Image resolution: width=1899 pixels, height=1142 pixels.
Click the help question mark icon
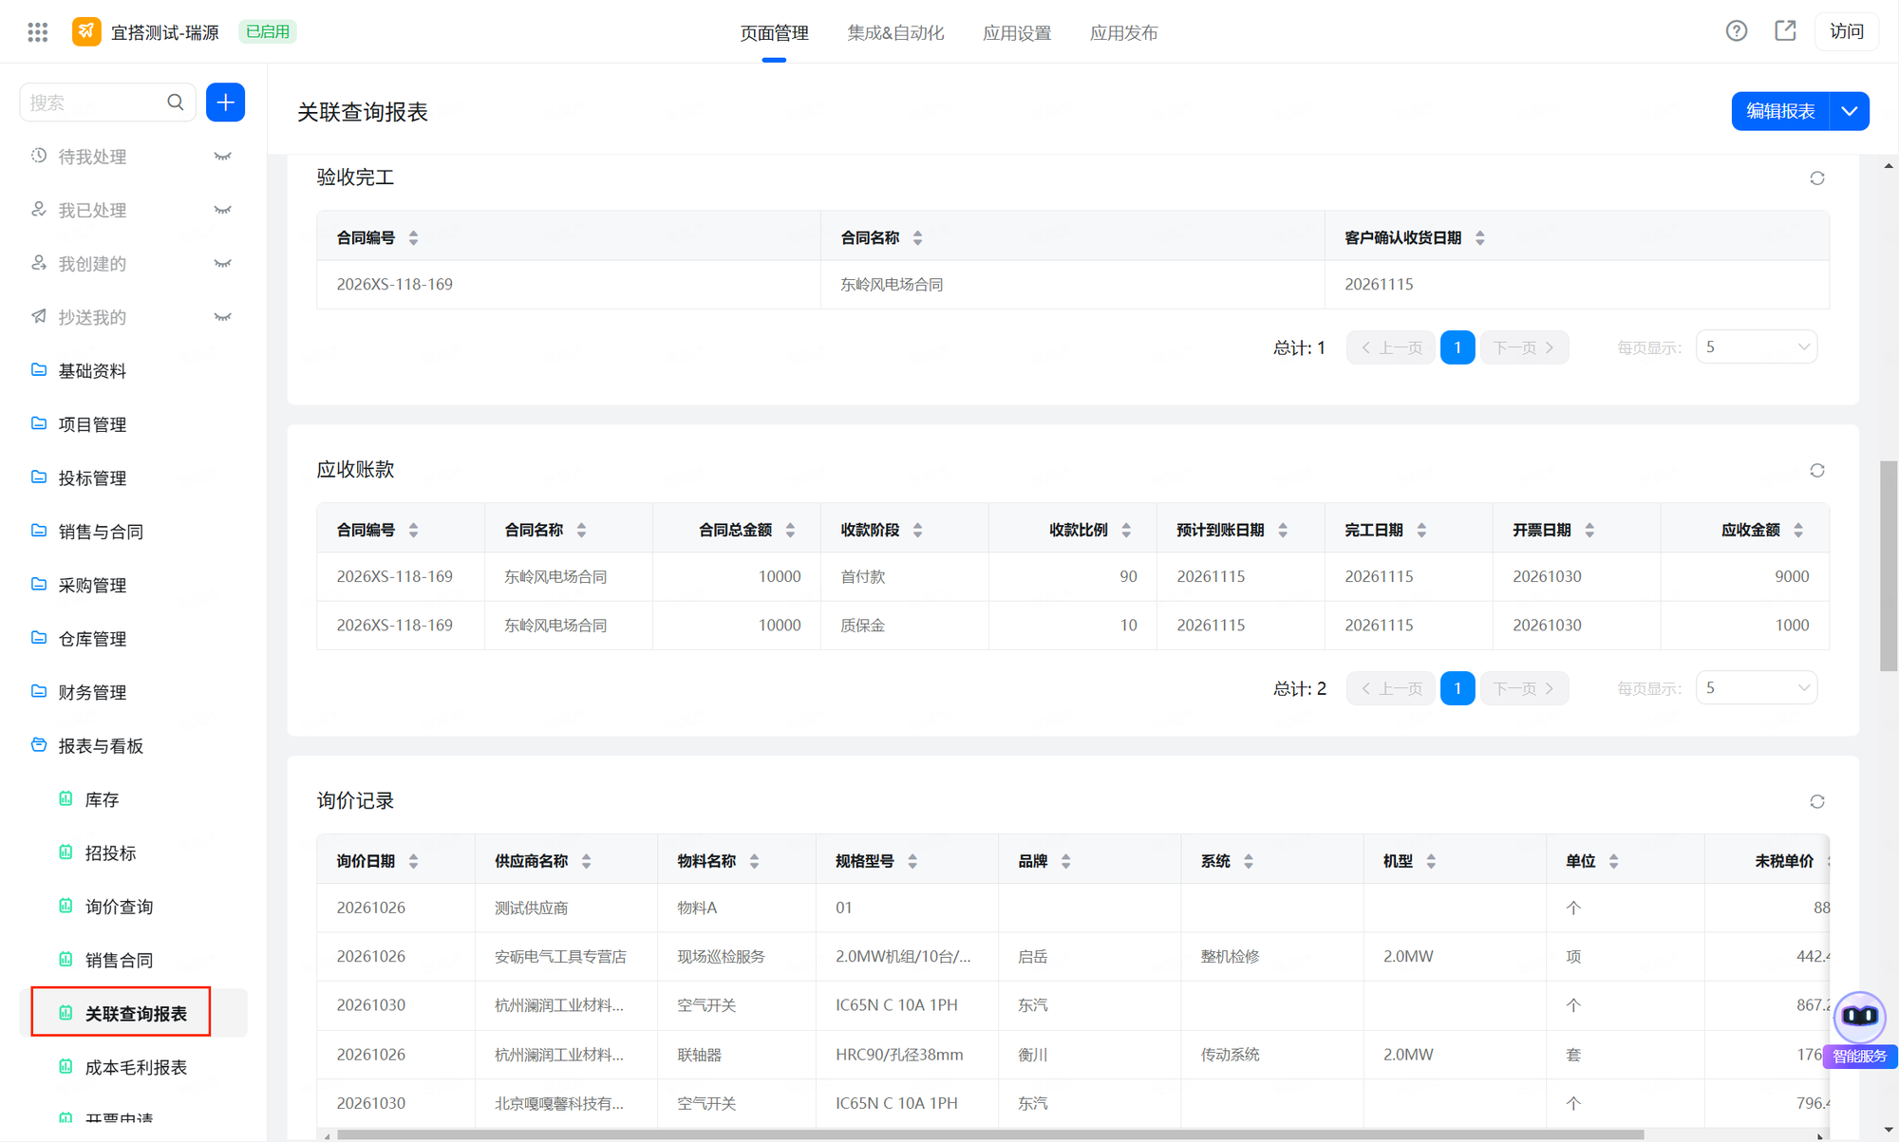1737,31
